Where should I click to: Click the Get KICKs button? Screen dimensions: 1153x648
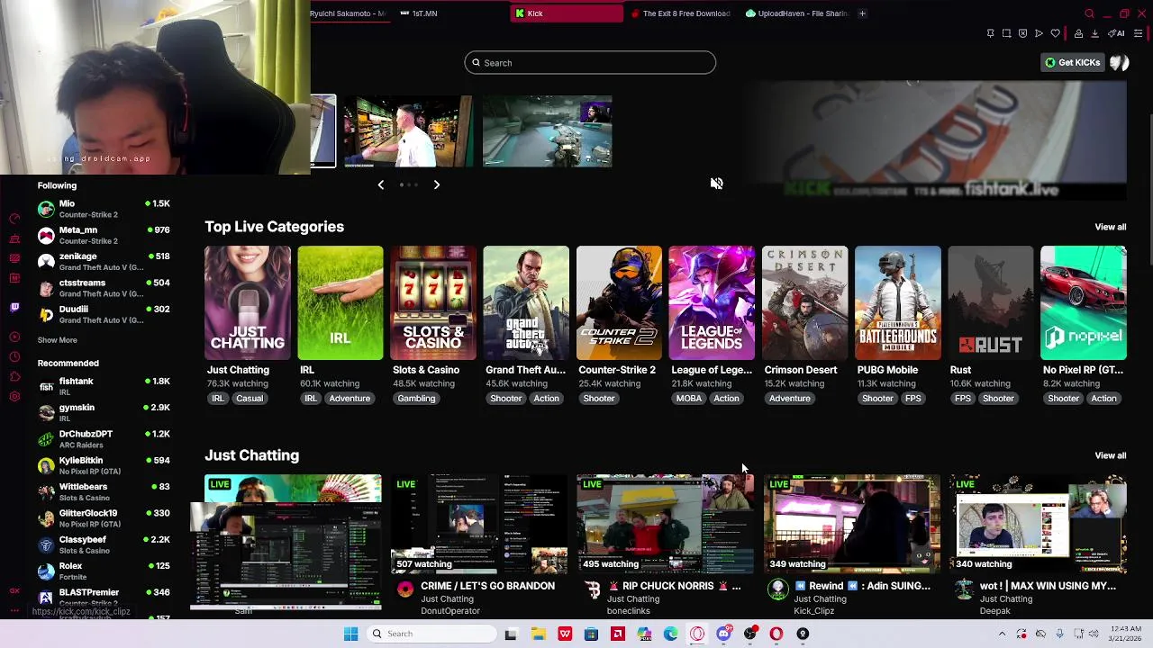(1072, 62)
